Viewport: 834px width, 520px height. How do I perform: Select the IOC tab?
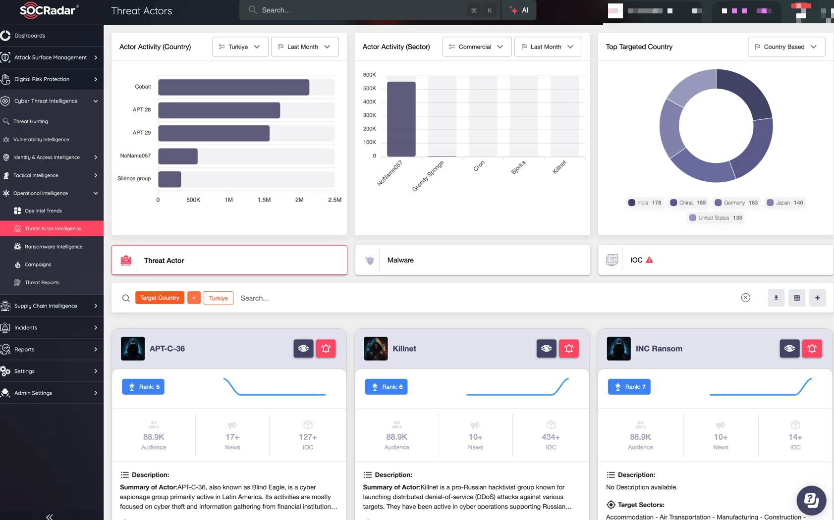716,260
